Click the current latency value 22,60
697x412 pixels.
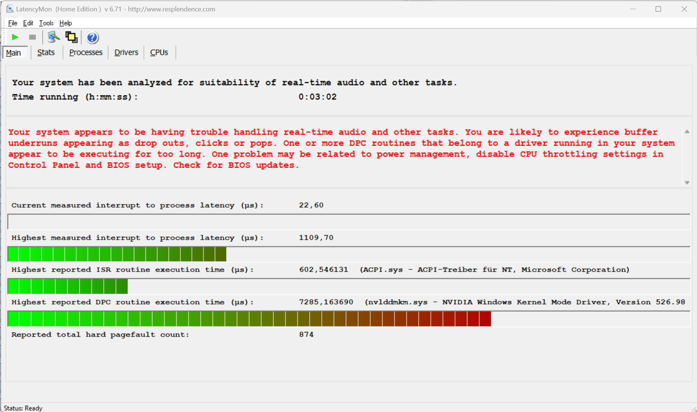(311, 205)
